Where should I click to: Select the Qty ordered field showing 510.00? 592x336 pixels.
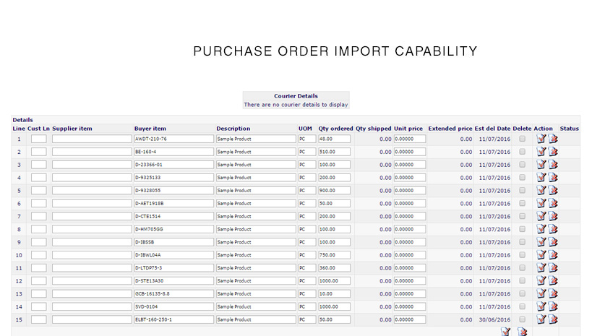[334, 152]
